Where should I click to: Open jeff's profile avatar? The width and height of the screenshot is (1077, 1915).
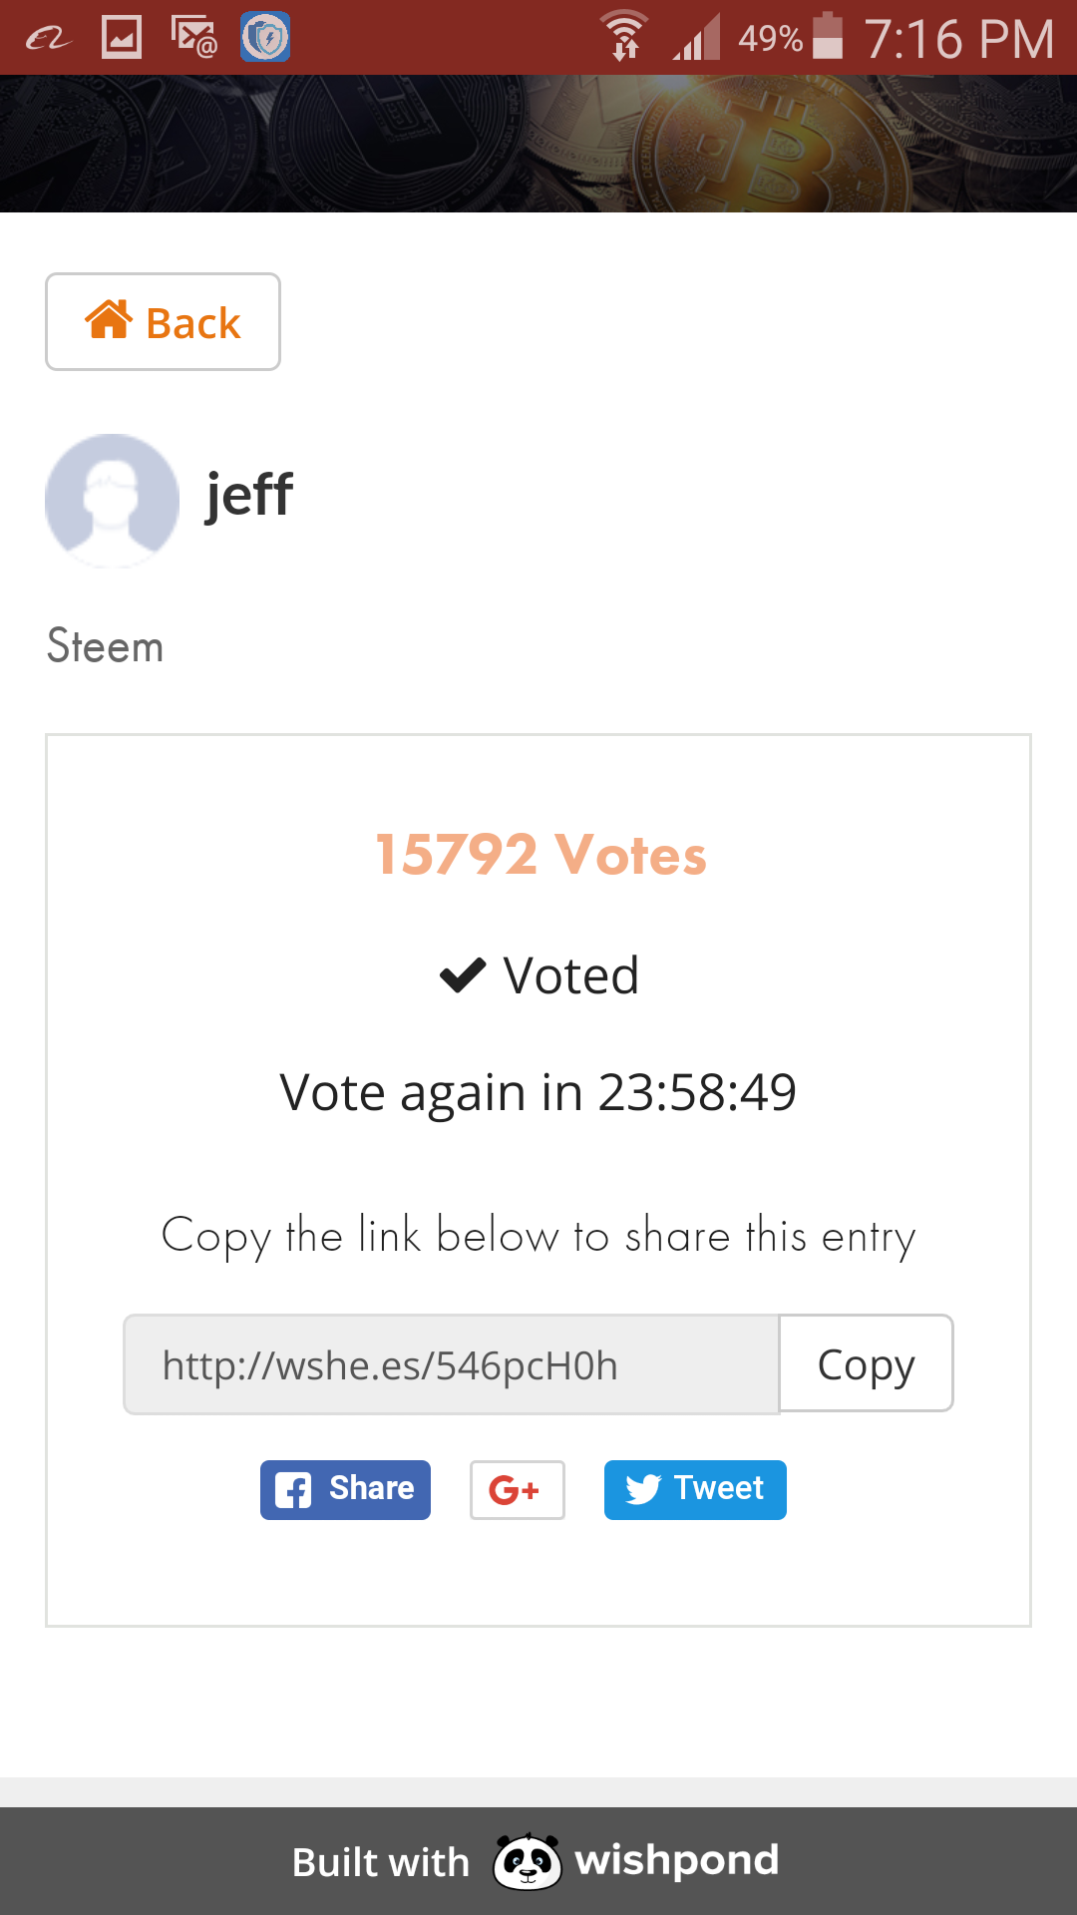[x=112, y=500]
